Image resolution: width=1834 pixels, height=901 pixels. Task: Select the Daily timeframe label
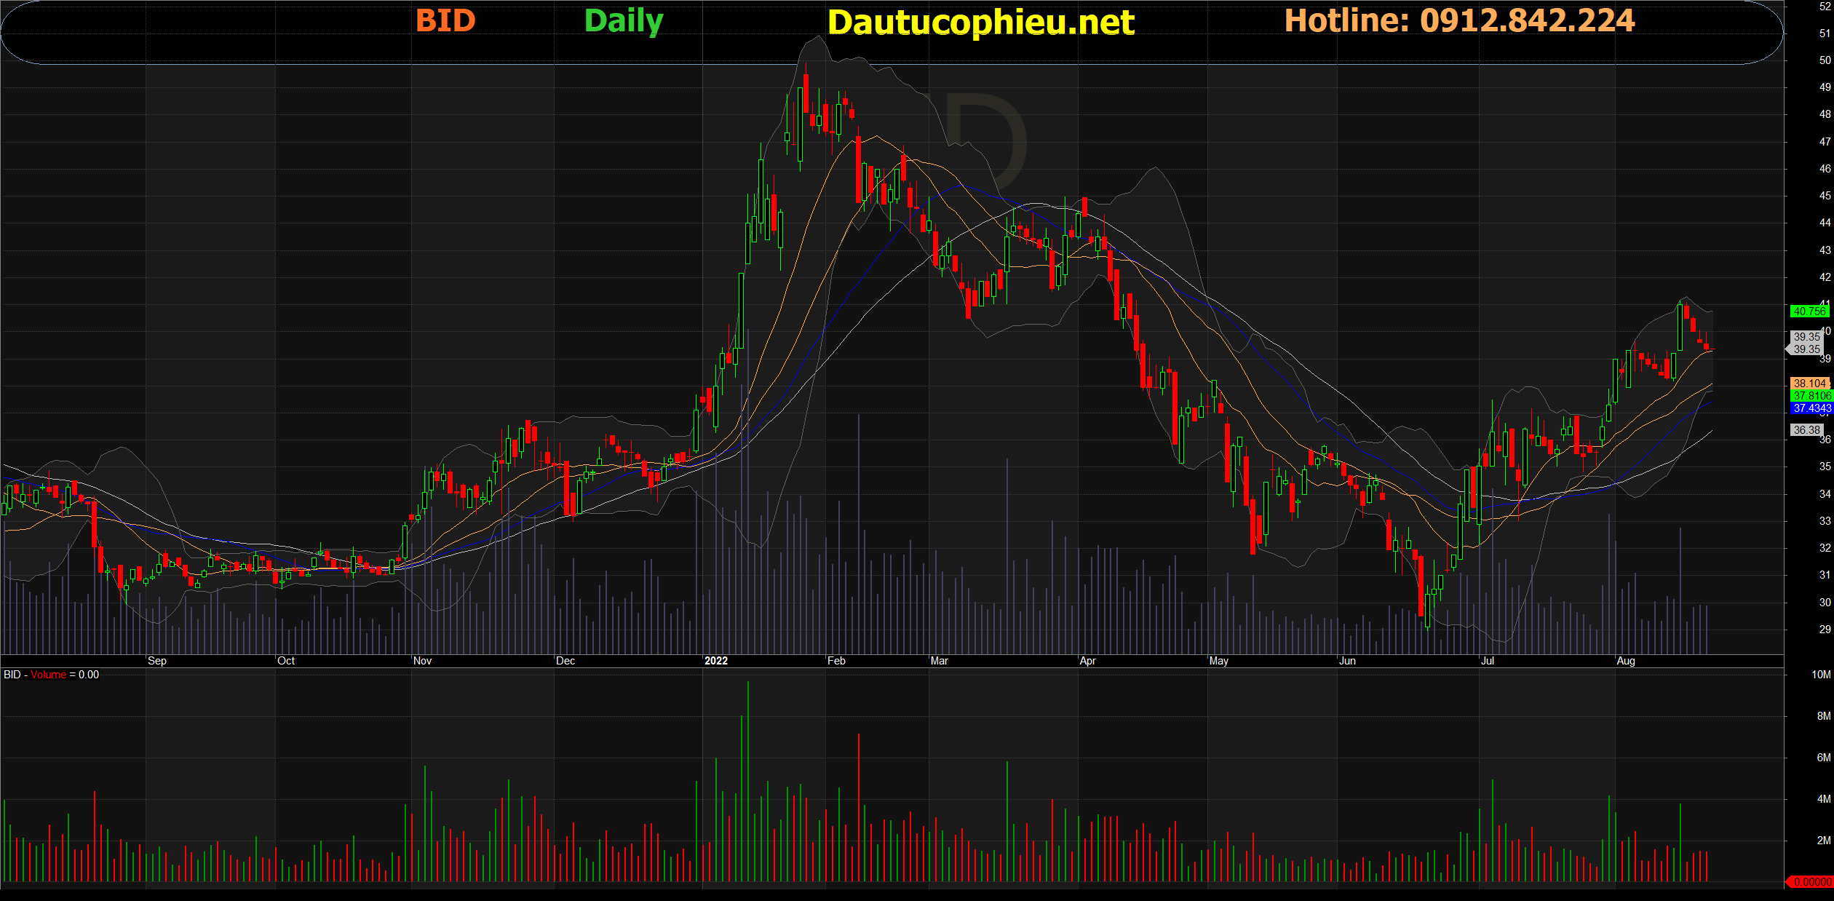click(x=624, y=21)
